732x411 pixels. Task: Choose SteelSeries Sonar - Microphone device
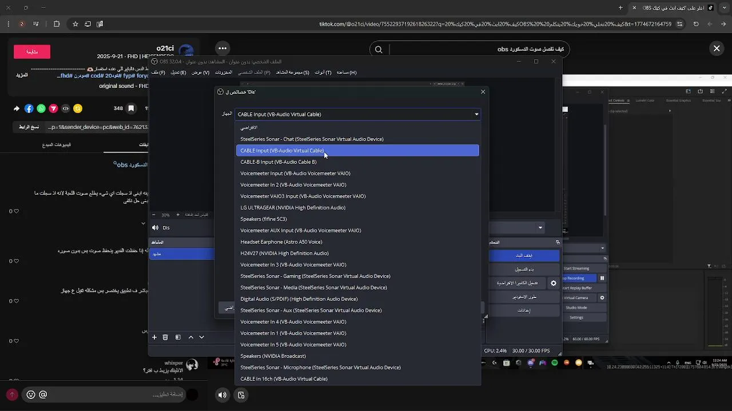[x=357, y=368]
